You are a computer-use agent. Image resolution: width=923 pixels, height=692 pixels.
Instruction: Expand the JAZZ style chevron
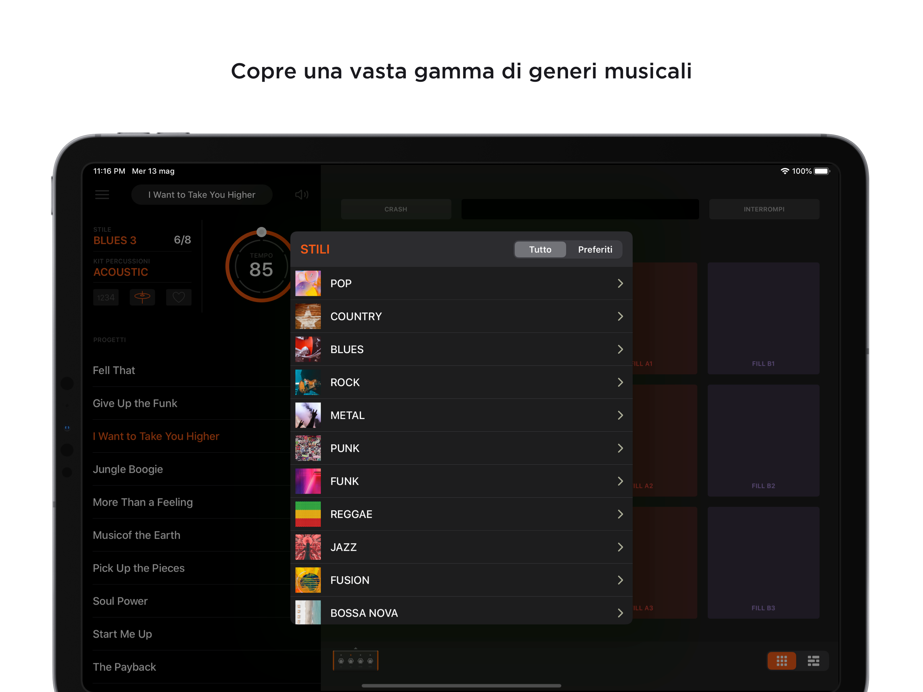[x=620, y=547]
